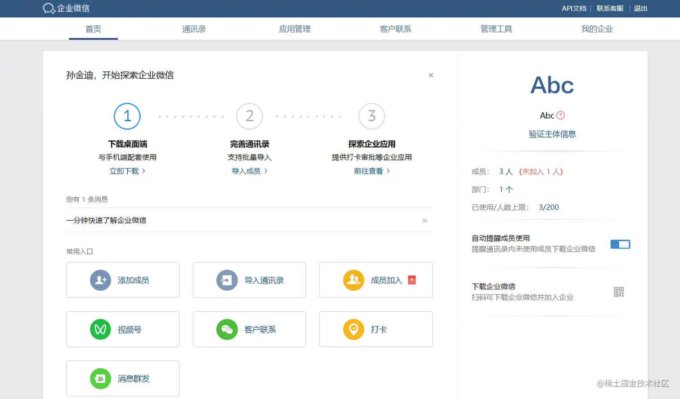The image size is (680, 399).
Task: Open the API文档 link
Action: 574,9
